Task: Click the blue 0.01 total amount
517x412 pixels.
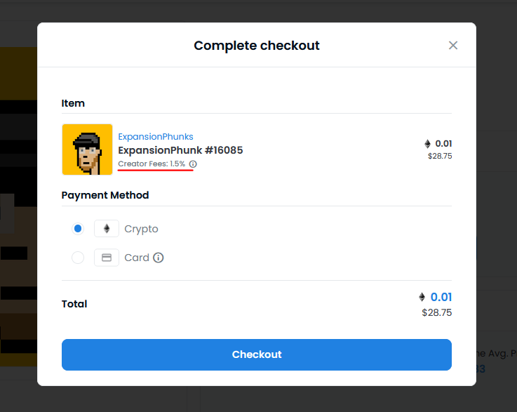Action: point(441,297)
